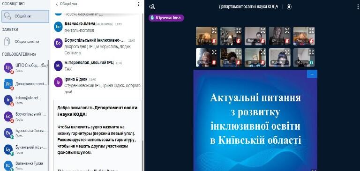
Task: Click Департамент освіти і науки КОДА title
Action: pos(248,7)
